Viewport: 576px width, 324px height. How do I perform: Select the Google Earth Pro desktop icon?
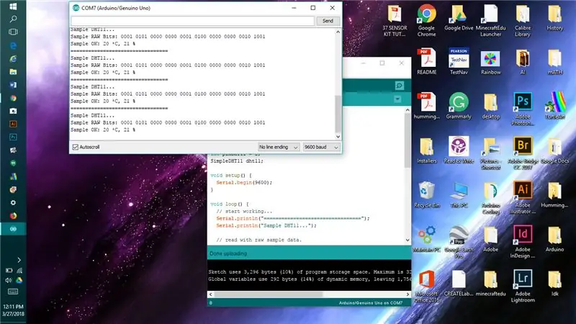459,242
